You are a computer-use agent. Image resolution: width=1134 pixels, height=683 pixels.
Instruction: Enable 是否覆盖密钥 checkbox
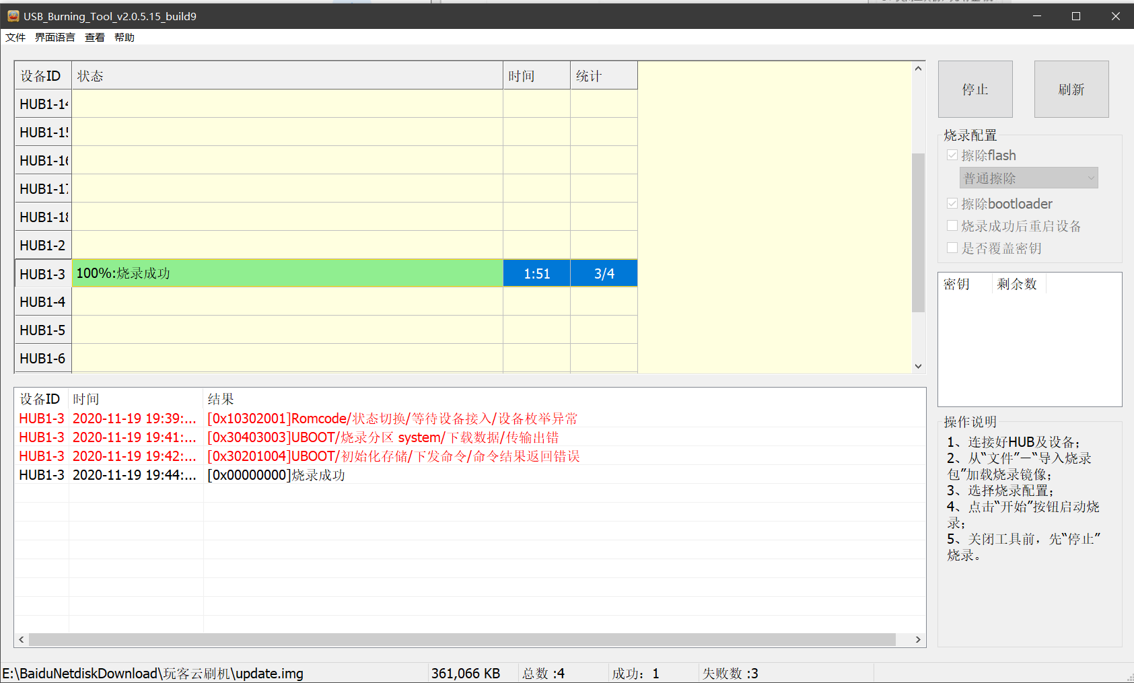pyautogui.click(x=952, y=248)
